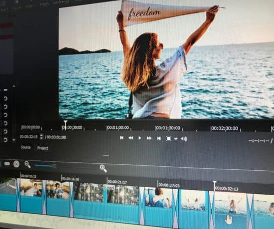Click the timeline zoom out magnifier
This screenshot has height=229, width=274.
[27, 165]
